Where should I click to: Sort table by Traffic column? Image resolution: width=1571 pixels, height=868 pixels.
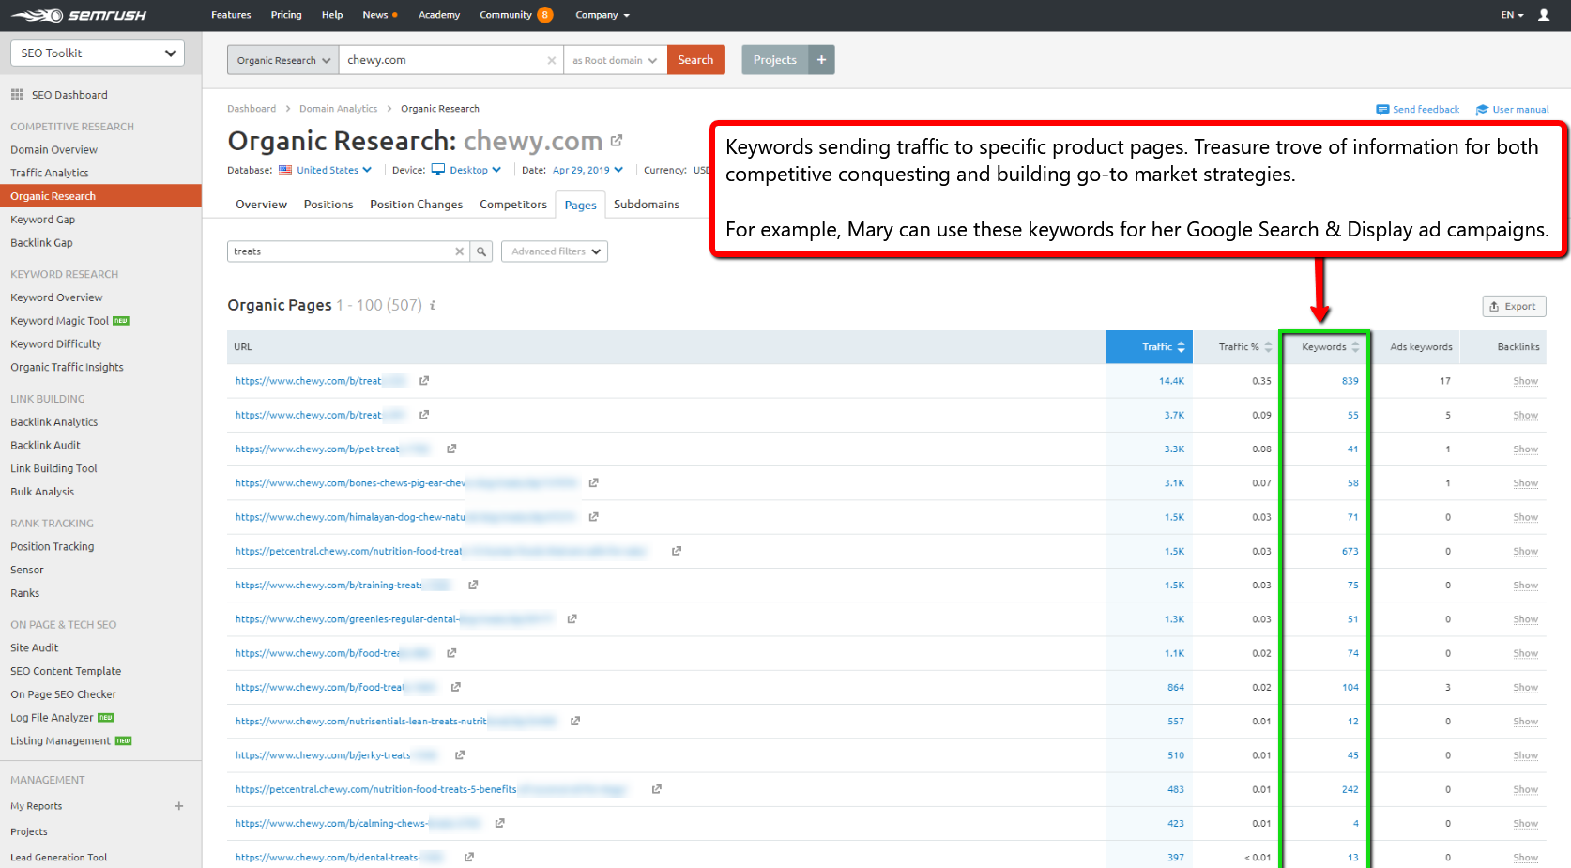[x=1150, y=347]
